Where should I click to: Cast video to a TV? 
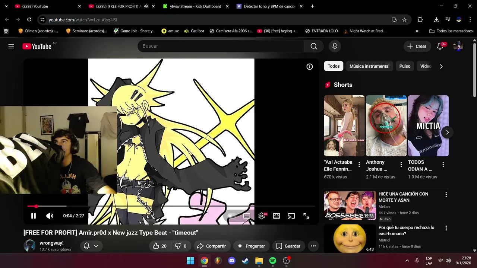(291, 216)
